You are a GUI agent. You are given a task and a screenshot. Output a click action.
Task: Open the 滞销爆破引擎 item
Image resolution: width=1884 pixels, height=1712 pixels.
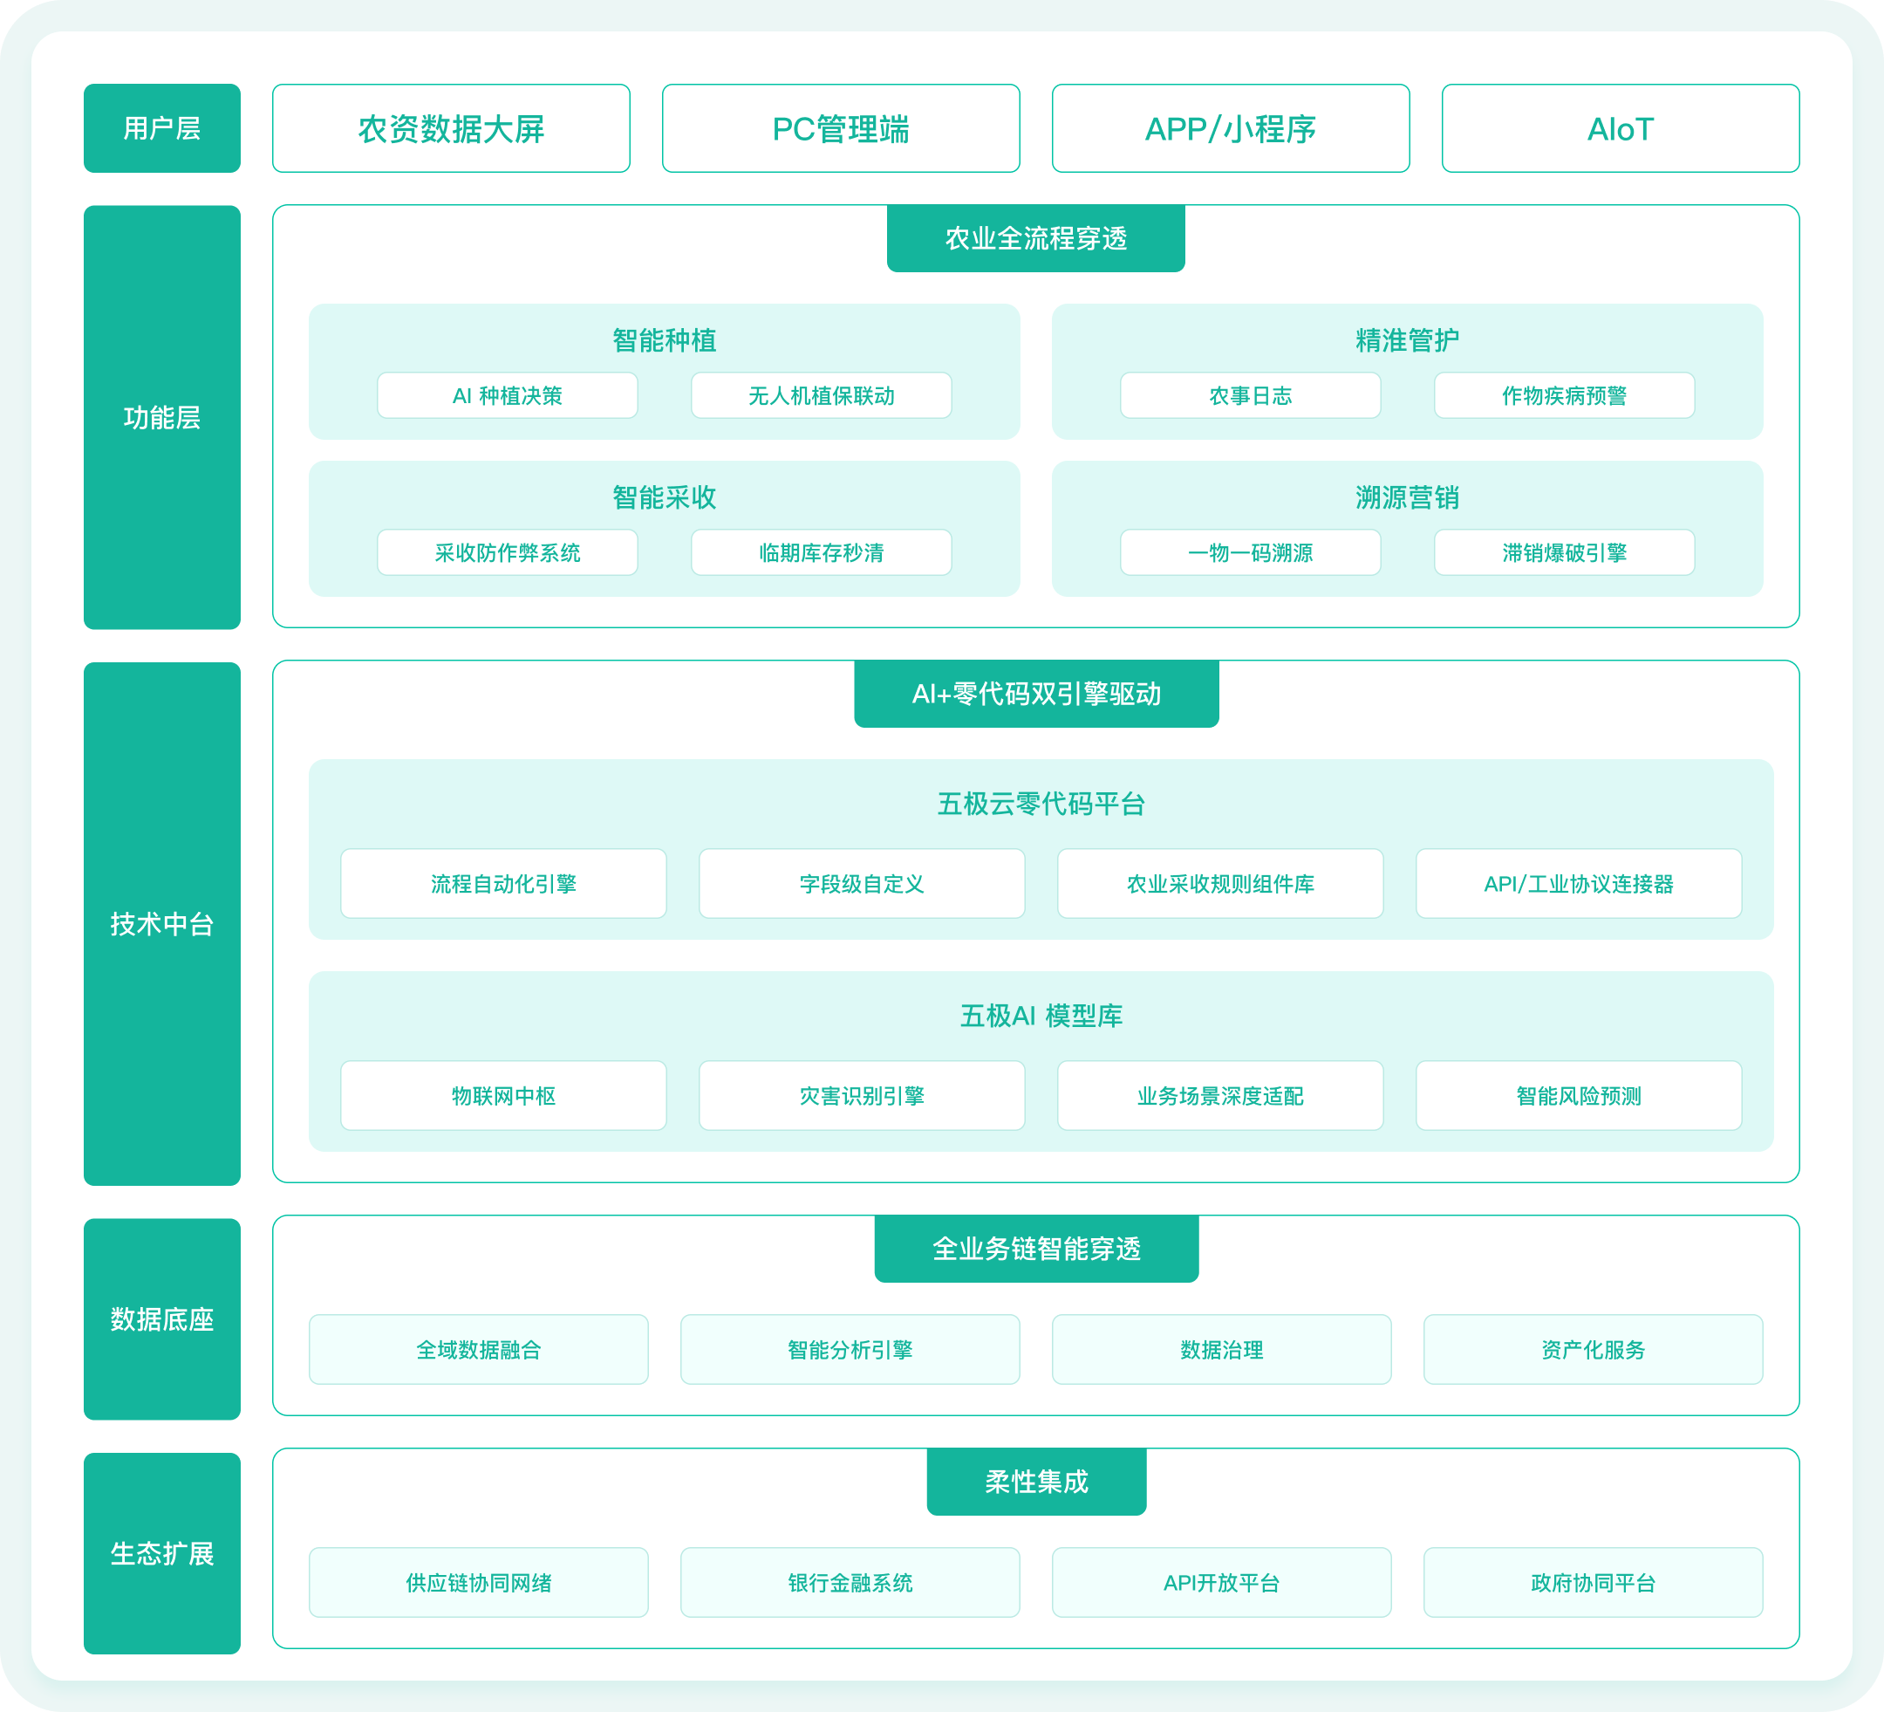pyautogui.click(x=1565, y=552)
